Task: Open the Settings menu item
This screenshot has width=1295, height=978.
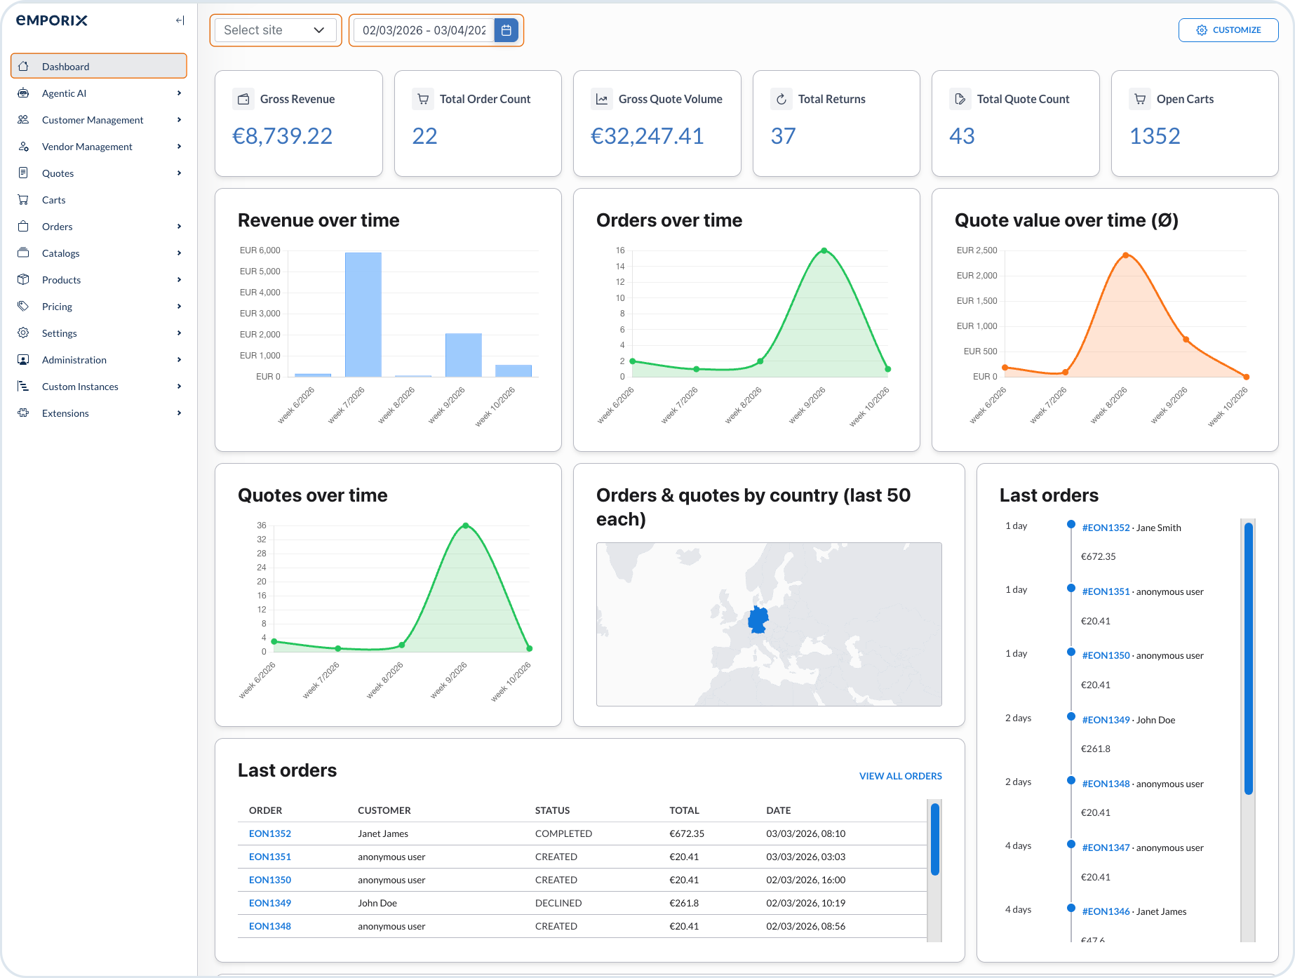Action: pos(60,333)
